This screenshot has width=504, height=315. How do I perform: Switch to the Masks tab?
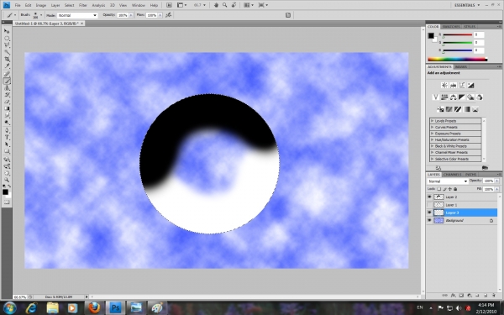point(461,67)
